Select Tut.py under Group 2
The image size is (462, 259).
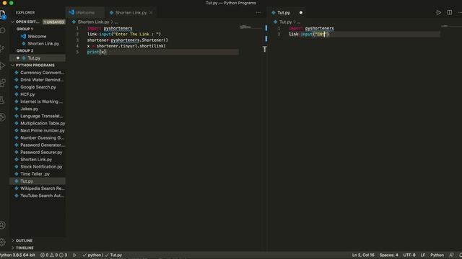tap(38, 58)
